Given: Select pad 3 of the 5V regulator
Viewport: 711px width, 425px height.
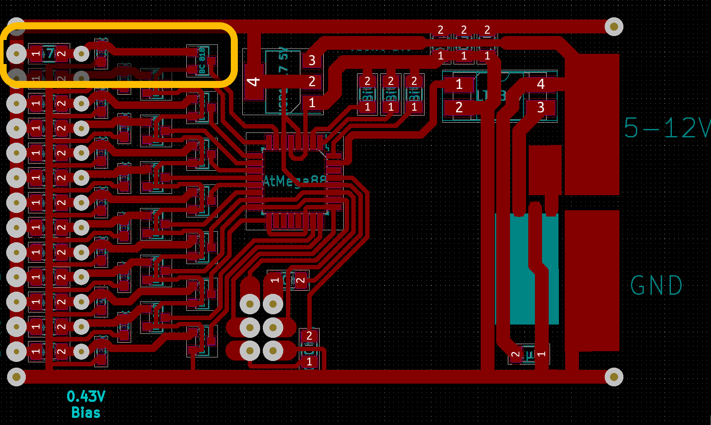Looking at the screenshot, I should pyautogui.click(x=312, y=60).
